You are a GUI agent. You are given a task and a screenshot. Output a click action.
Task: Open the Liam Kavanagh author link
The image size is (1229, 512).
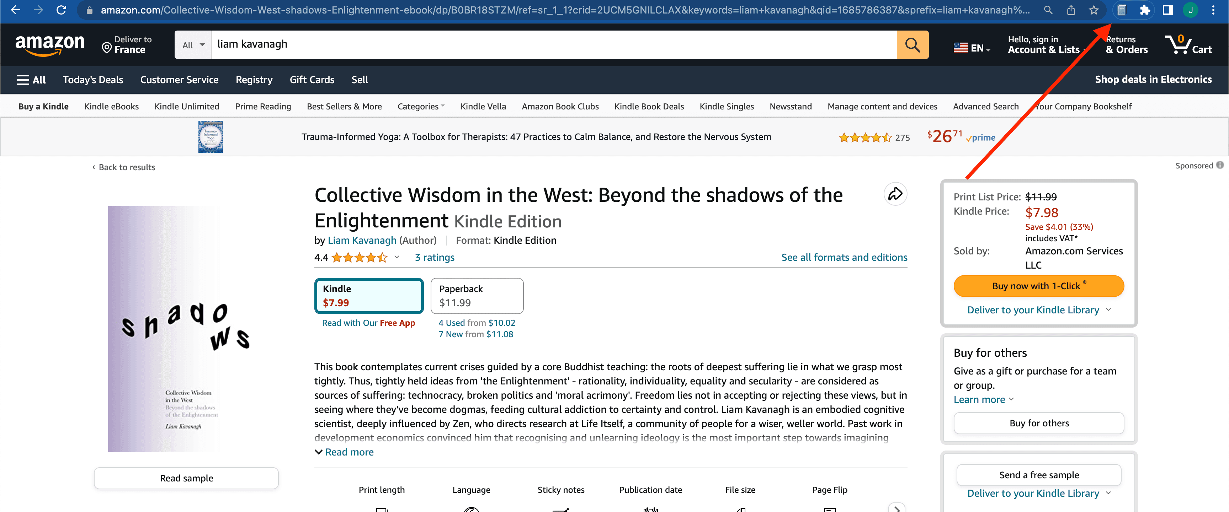tap(362, 240)
